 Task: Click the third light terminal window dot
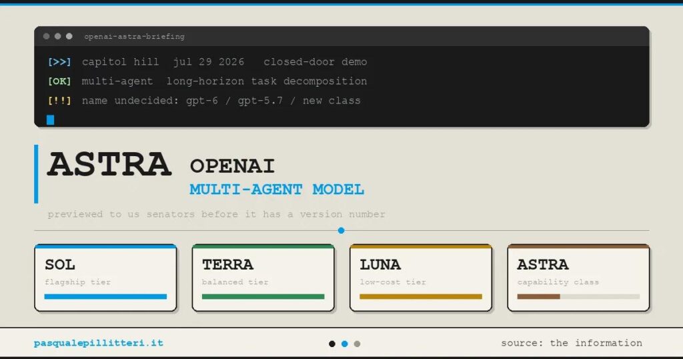[x=69, y=36]
